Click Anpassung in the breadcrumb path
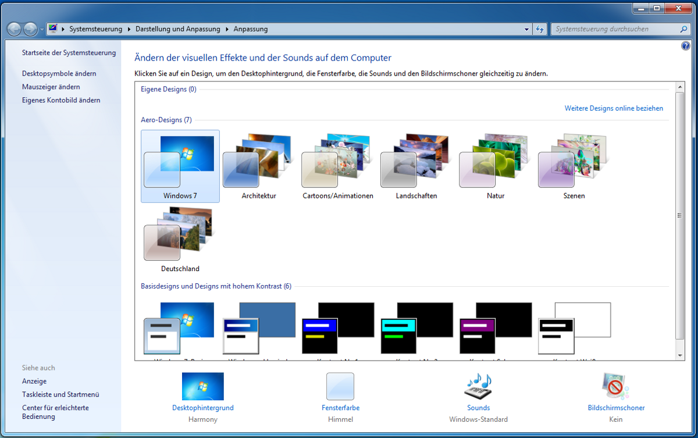 pos(251,29)
